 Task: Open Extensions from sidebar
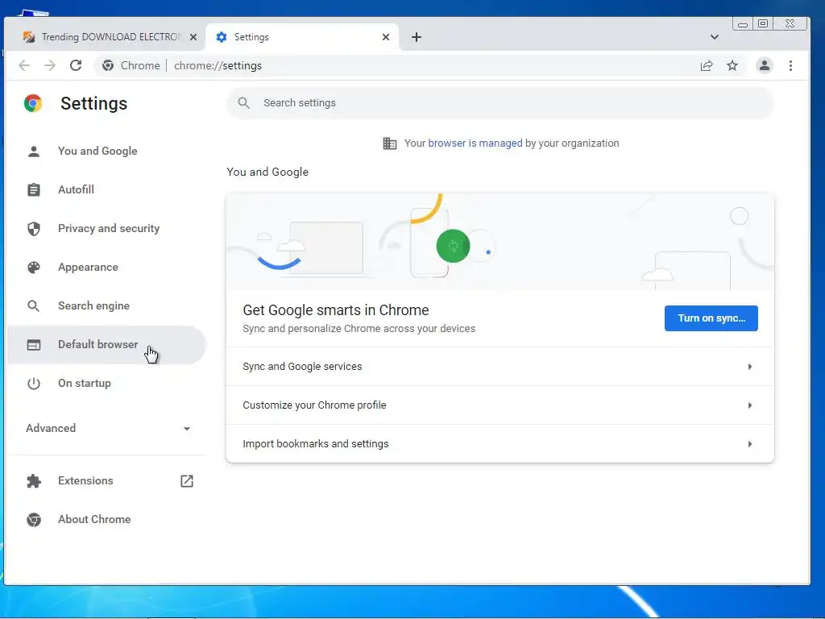click(x=106, y=480)
